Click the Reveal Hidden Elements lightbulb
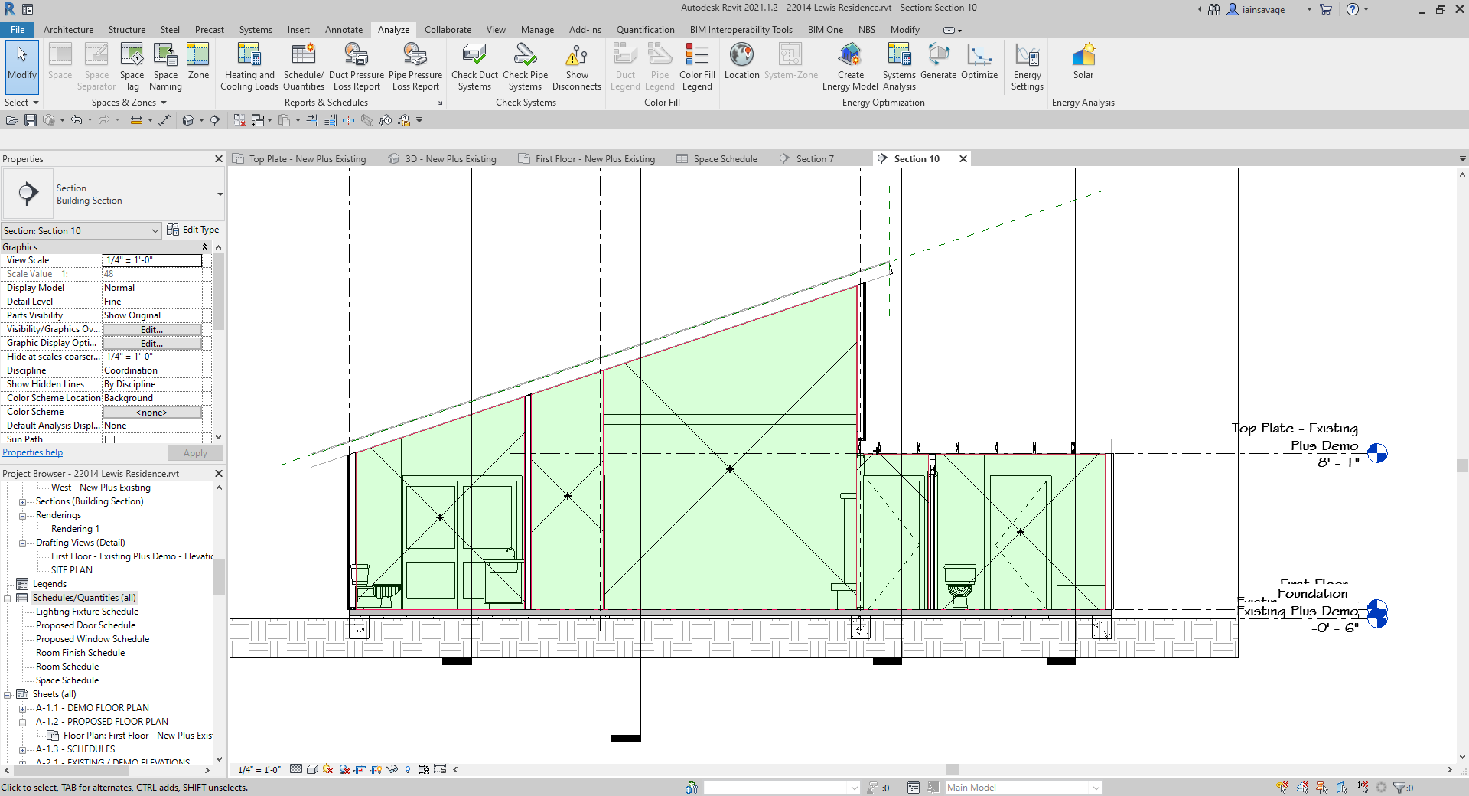 pos(408,770)
